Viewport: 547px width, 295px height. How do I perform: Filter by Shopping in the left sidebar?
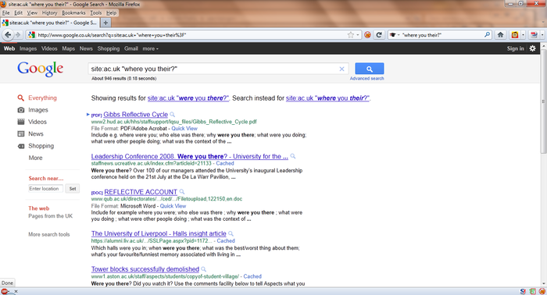coord(41,146)
